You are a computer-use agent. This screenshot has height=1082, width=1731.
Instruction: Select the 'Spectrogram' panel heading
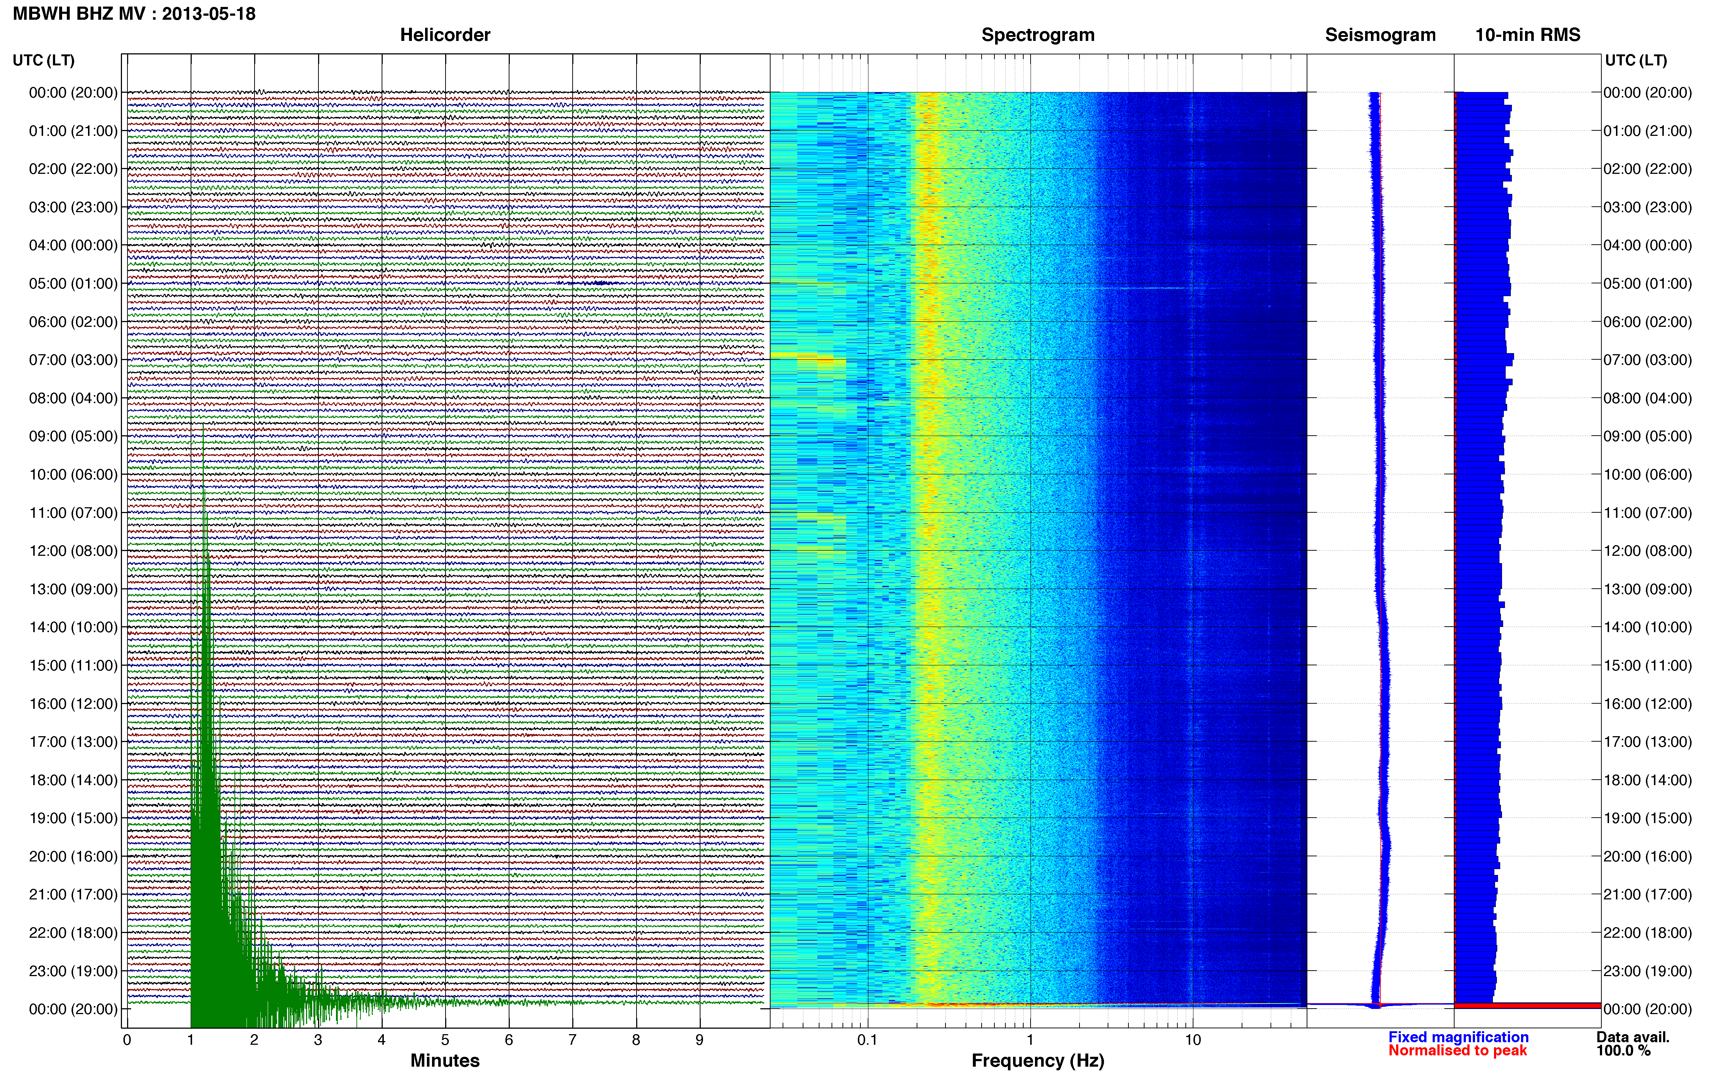pos(1038,35)
